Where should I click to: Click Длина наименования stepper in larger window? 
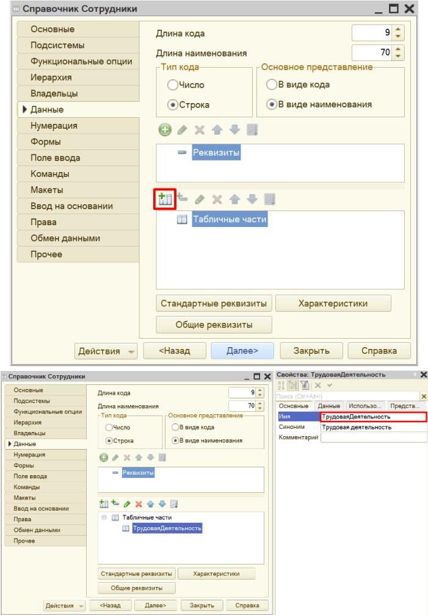(x=398, y=52)
